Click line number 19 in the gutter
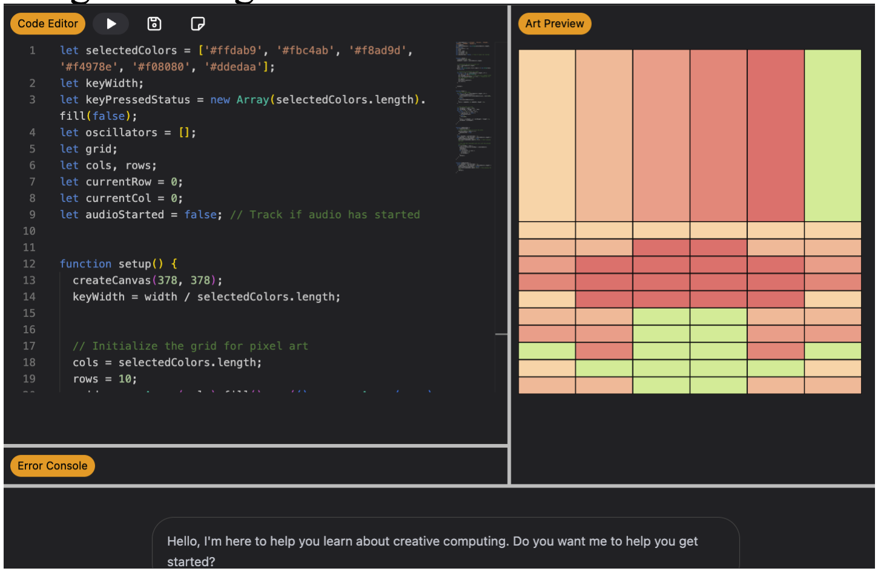Viewport: 878px width, 571px height. [29, 379]
